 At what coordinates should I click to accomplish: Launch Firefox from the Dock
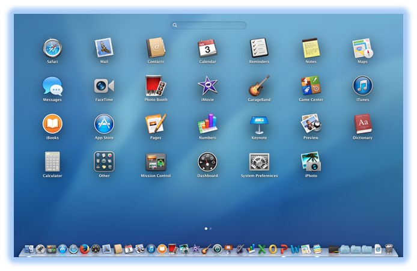(x=84, y=249)
